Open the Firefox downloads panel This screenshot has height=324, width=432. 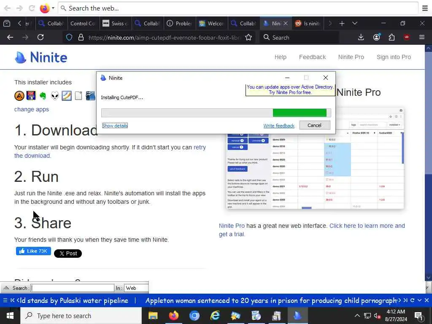tap(361, 37)
